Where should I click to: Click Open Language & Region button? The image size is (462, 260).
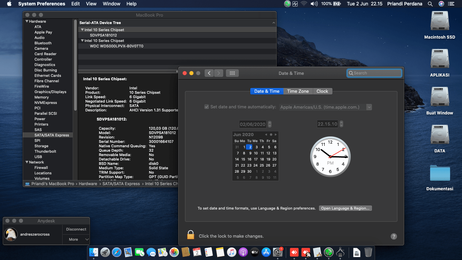(345, 208)
